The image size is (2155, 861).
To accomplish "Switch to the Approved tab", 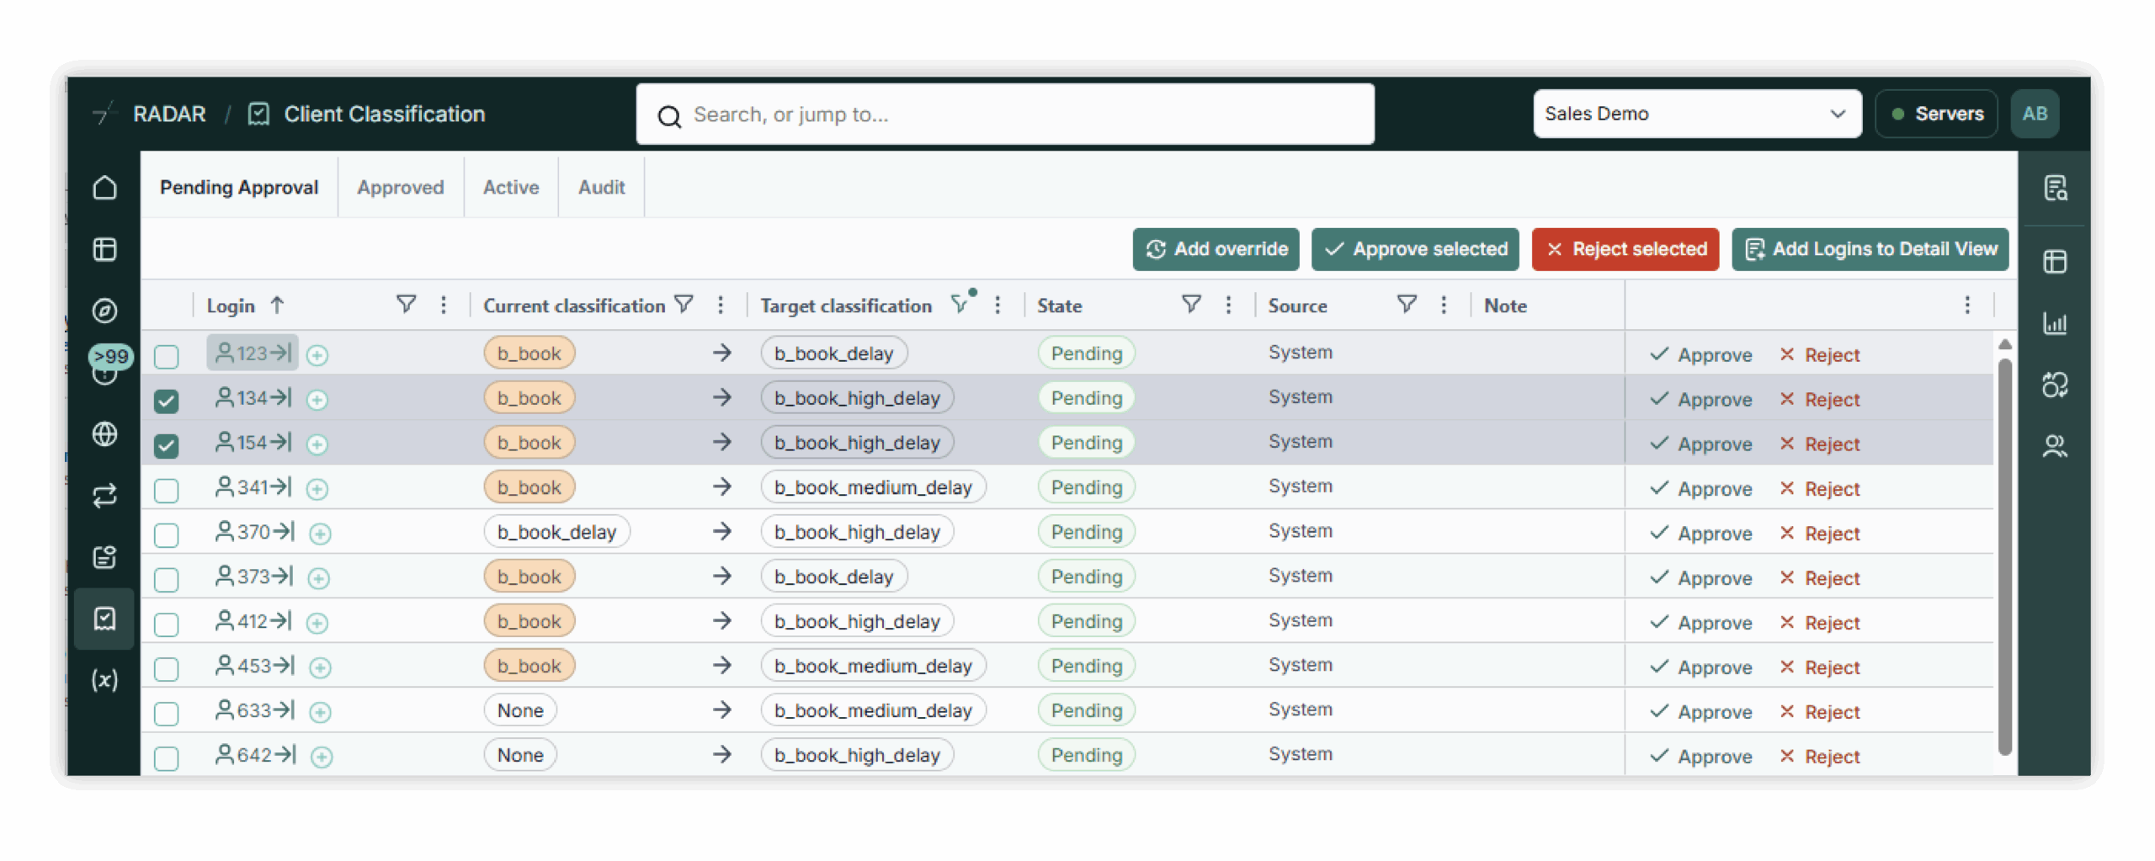I will 400,187.
